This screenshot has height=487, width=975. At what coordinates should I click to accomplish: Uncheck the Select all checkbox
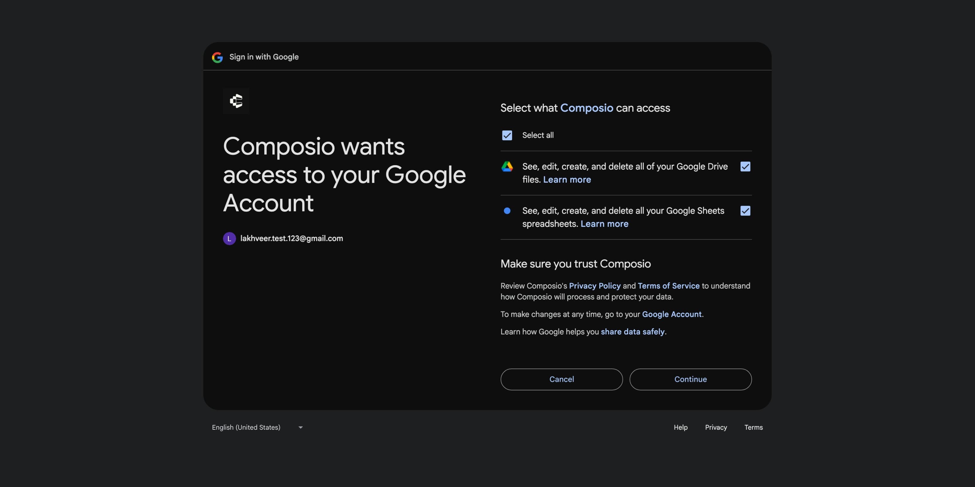(507, 135)
